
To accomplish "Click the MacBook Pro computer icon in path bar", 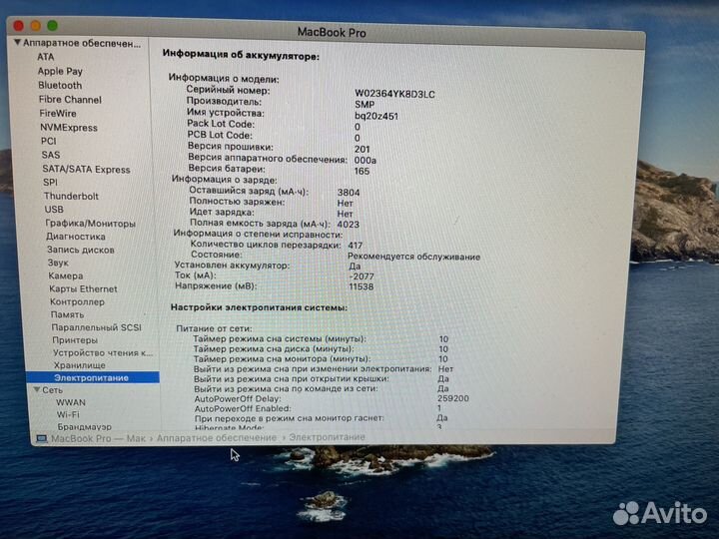I will [42, 438].
